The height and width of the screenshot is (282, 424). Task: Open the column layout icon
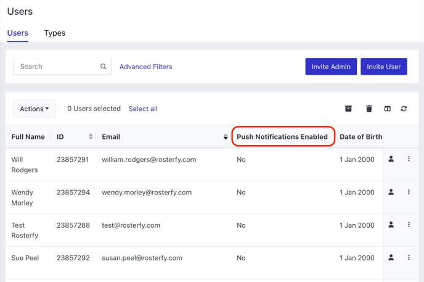(x=387, y=109)
